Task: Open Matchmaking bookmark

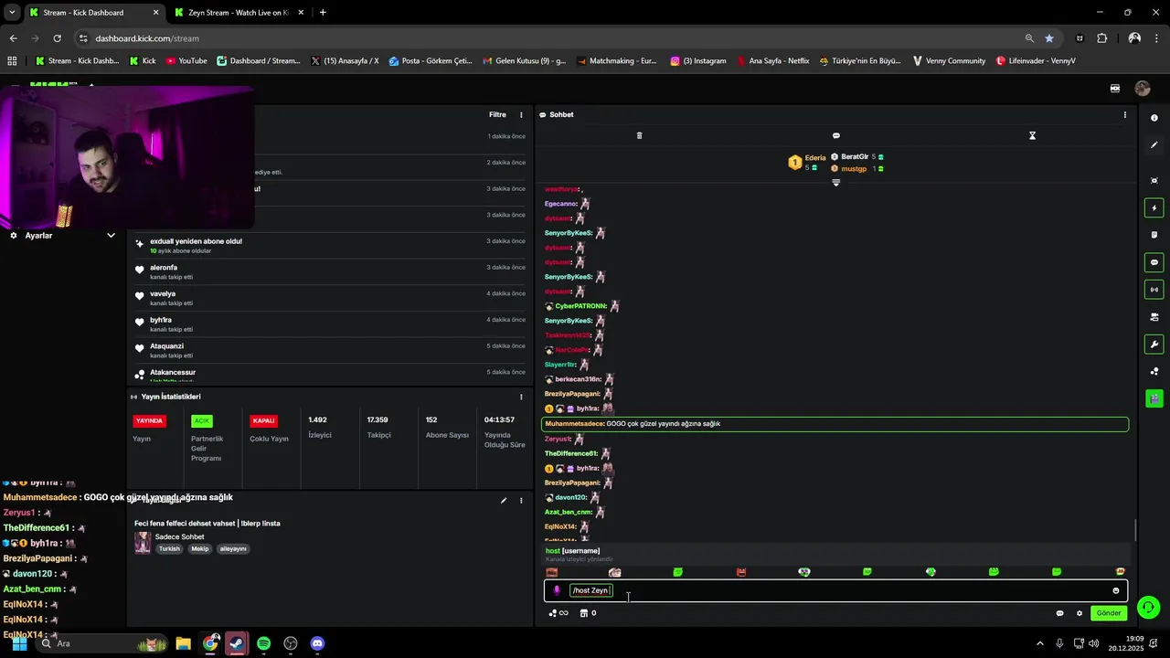Action: tap(616, 61)
